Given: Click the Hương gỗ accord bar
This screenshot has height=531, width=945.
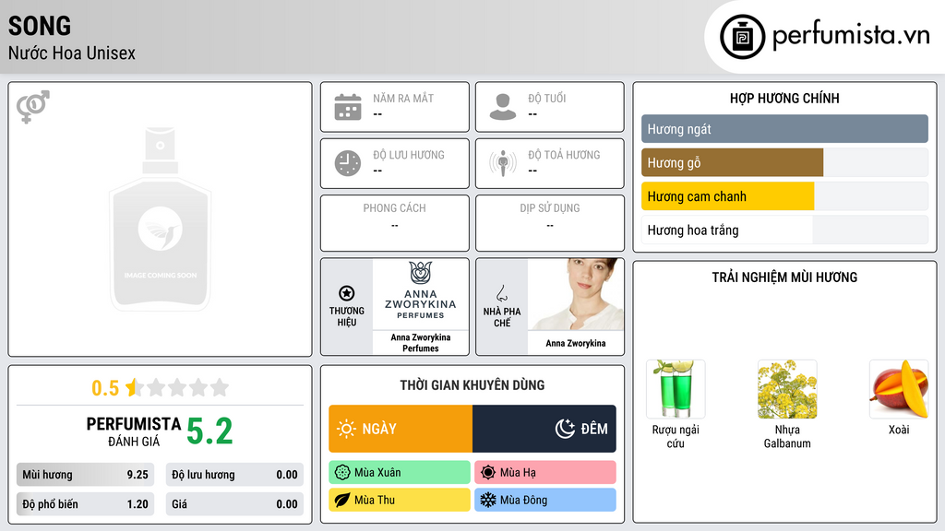Looking at the screenshot, I should pyautogui.click(x=784, y=162).
